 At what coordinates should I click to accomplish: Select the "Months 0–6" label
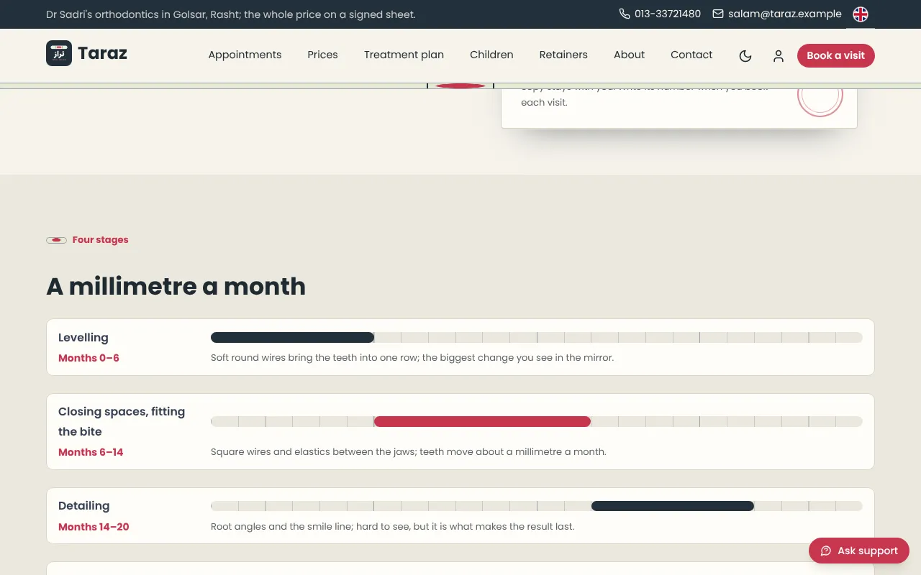point(89,358)
